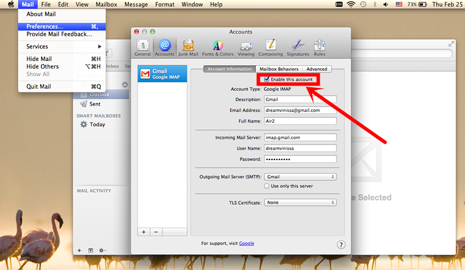465x270 pixels.
Task: Click the Full Name field
Action: 300,121
